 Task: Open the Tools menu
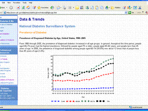25,3
